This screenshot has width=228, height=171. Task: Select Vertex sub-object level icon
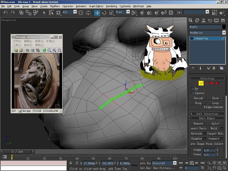tap(196, 83)
